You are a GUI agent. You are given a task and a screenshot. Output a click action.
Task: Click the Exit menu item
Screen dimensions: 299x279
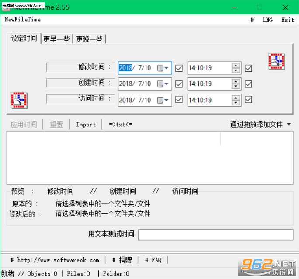click(x=288, y=20)
